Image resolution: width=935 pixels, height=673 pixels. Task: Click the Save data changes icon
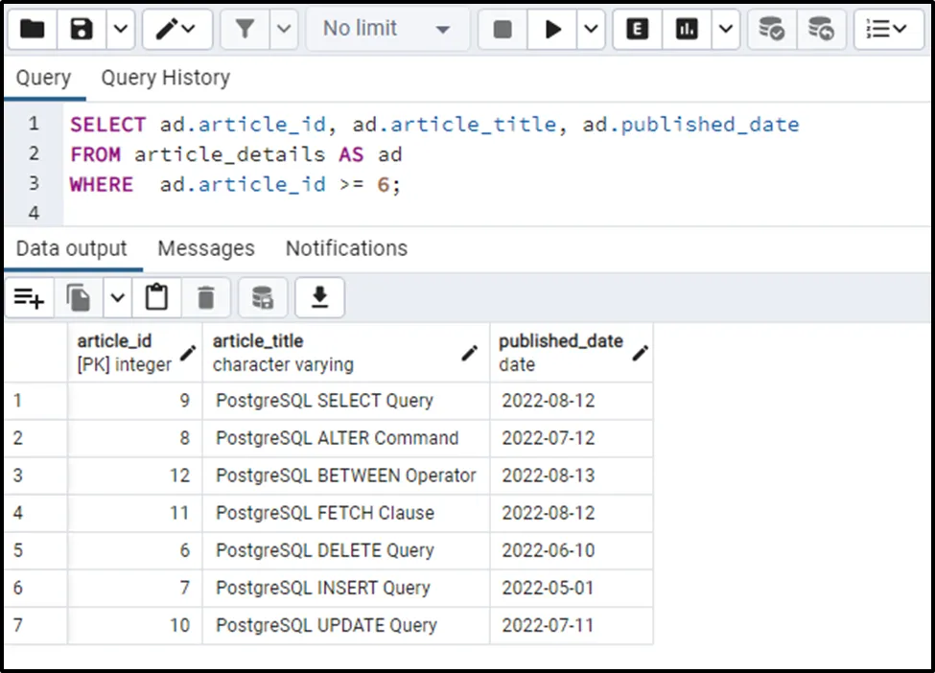pyautogui.click(x=263, y=297)
